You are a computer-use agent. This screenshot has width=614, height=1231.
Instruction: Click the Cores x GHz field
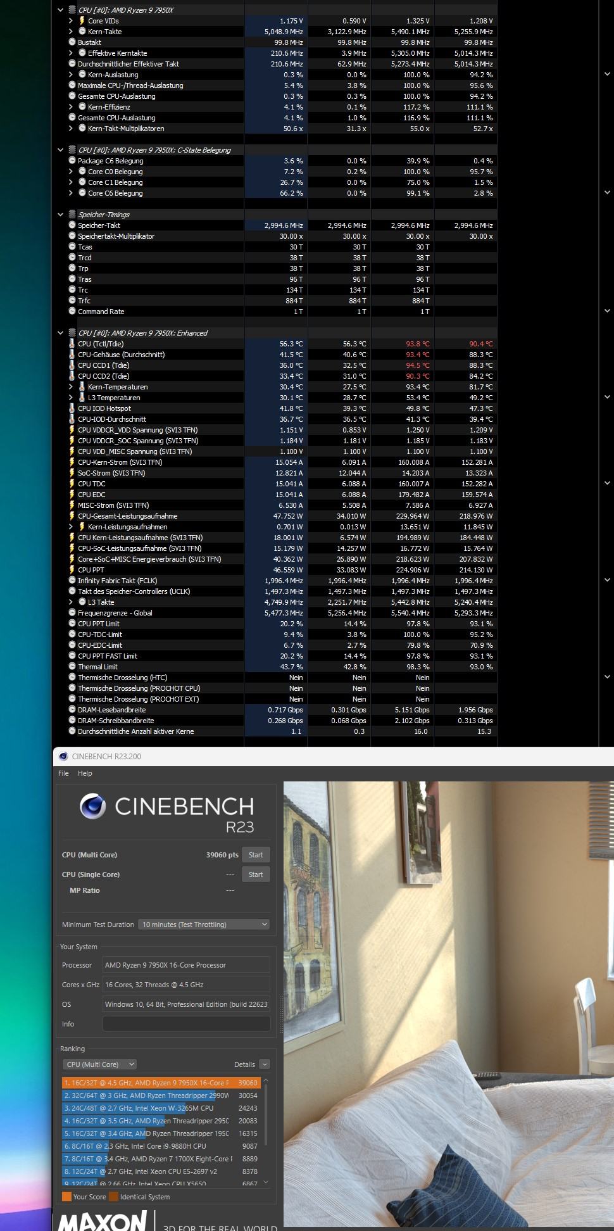186,985
